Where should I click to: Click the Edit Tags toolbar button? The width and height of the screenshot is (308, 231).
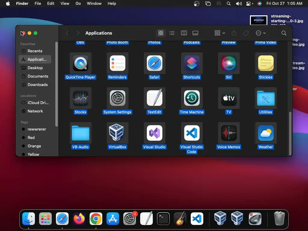pyautogui.click(x=246, y=33)
